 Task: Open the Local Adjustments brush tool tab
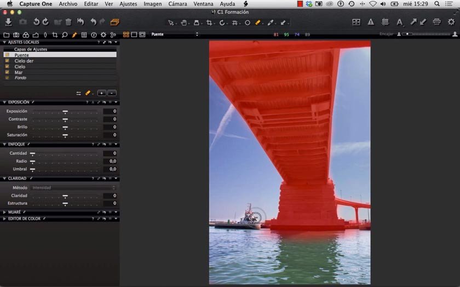[74, 35]
